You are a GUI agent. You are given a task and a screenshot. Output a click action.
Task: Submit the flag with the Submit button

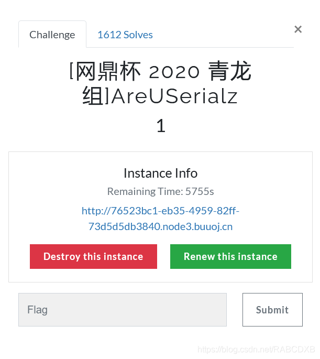272,310
